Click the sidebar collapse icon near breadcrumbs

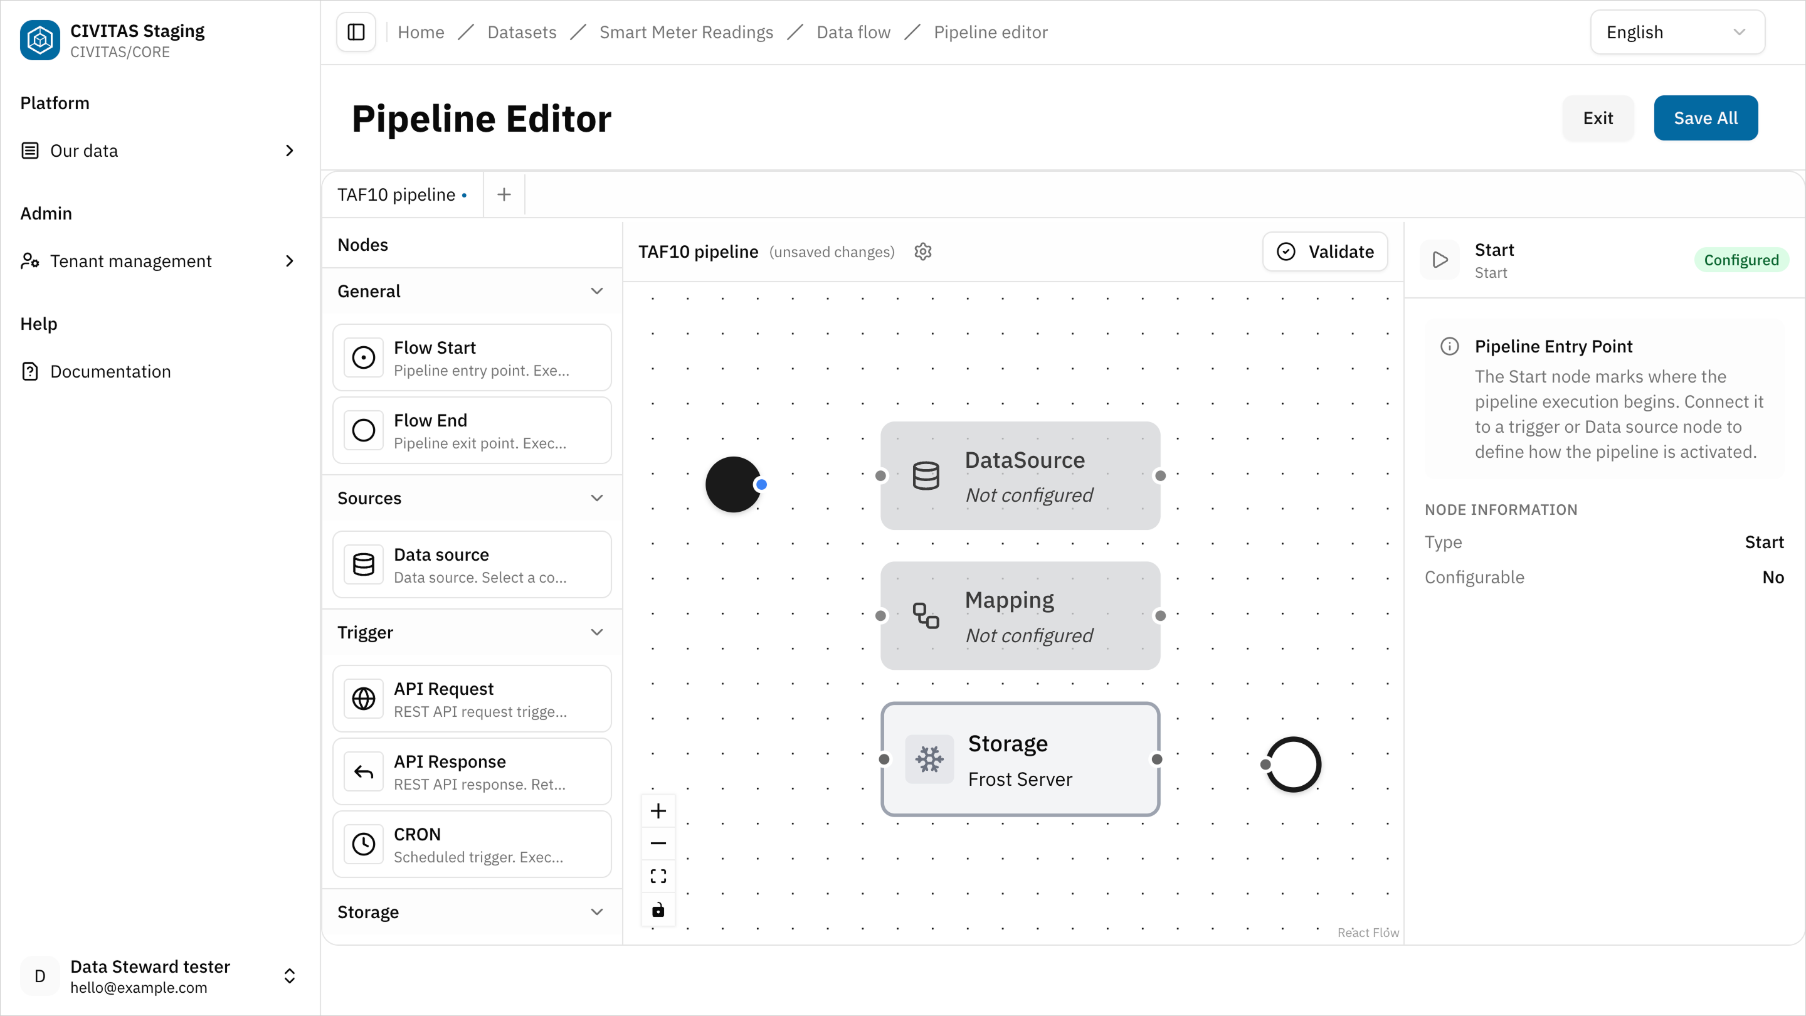point(356,31)
